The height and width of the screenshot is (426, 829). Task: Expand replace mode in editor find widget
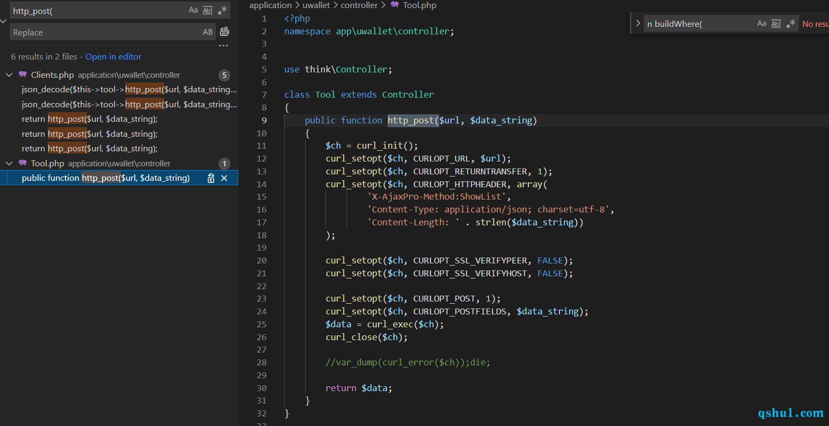(638, 24)
